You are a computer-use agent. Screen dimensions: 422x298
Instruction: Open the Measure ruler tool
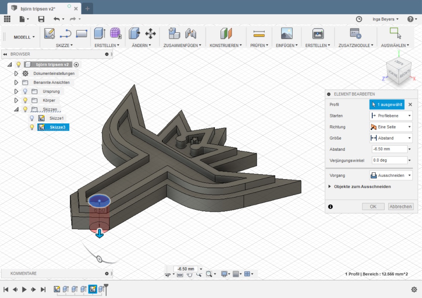click(259, 34)
